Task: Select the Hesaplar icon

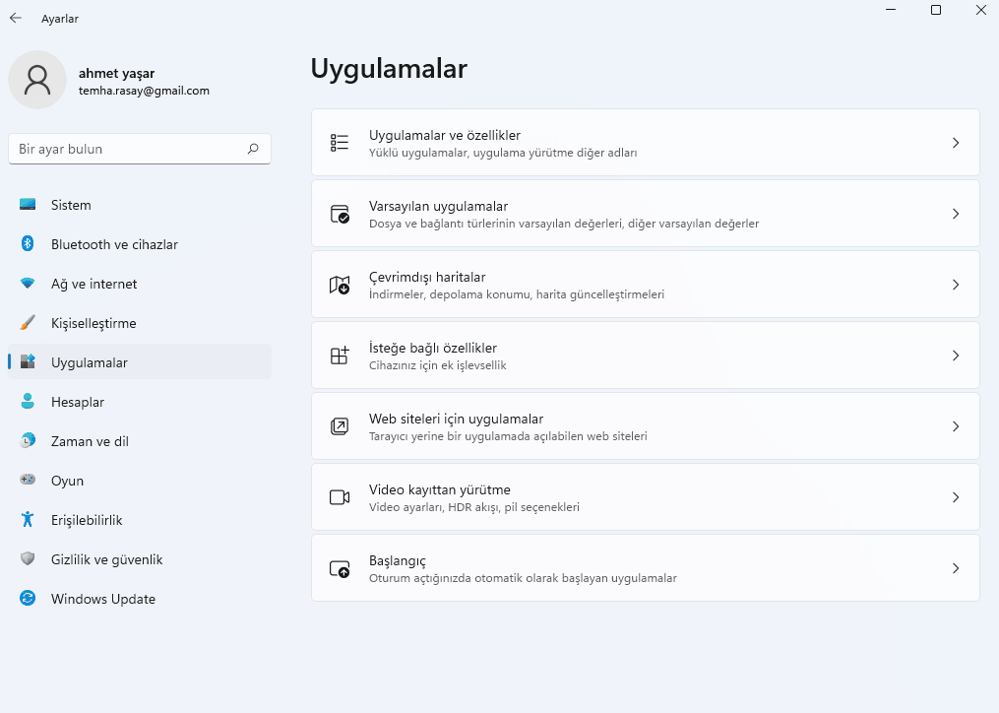Action: tap(29, 402)
